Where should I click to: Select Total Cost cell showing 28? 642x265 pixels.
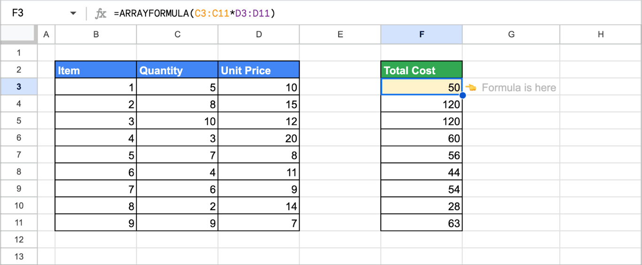(x=422, y=205)
